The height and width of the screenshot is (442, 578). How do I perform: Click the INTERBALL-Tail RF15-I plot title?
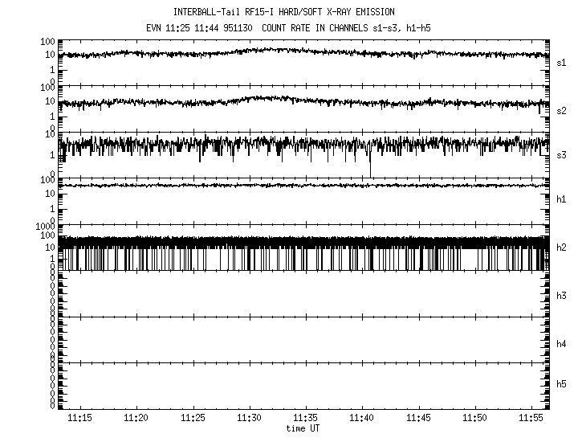tap(283, 12)
